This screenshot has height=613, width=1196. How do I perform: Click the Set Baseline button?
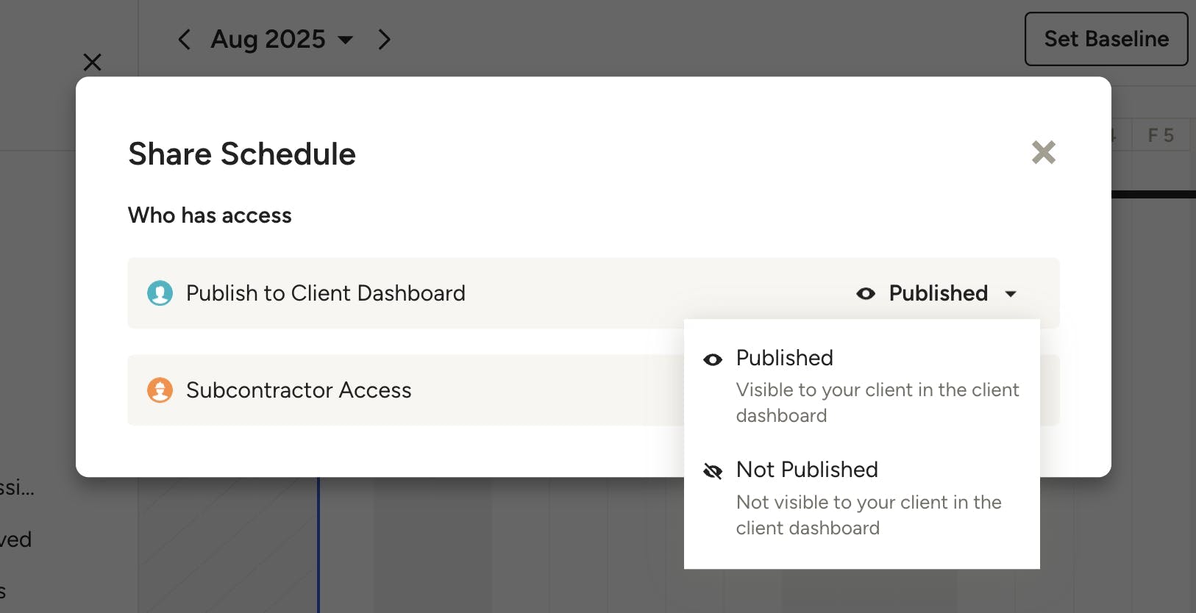[x=1106, y=39]
